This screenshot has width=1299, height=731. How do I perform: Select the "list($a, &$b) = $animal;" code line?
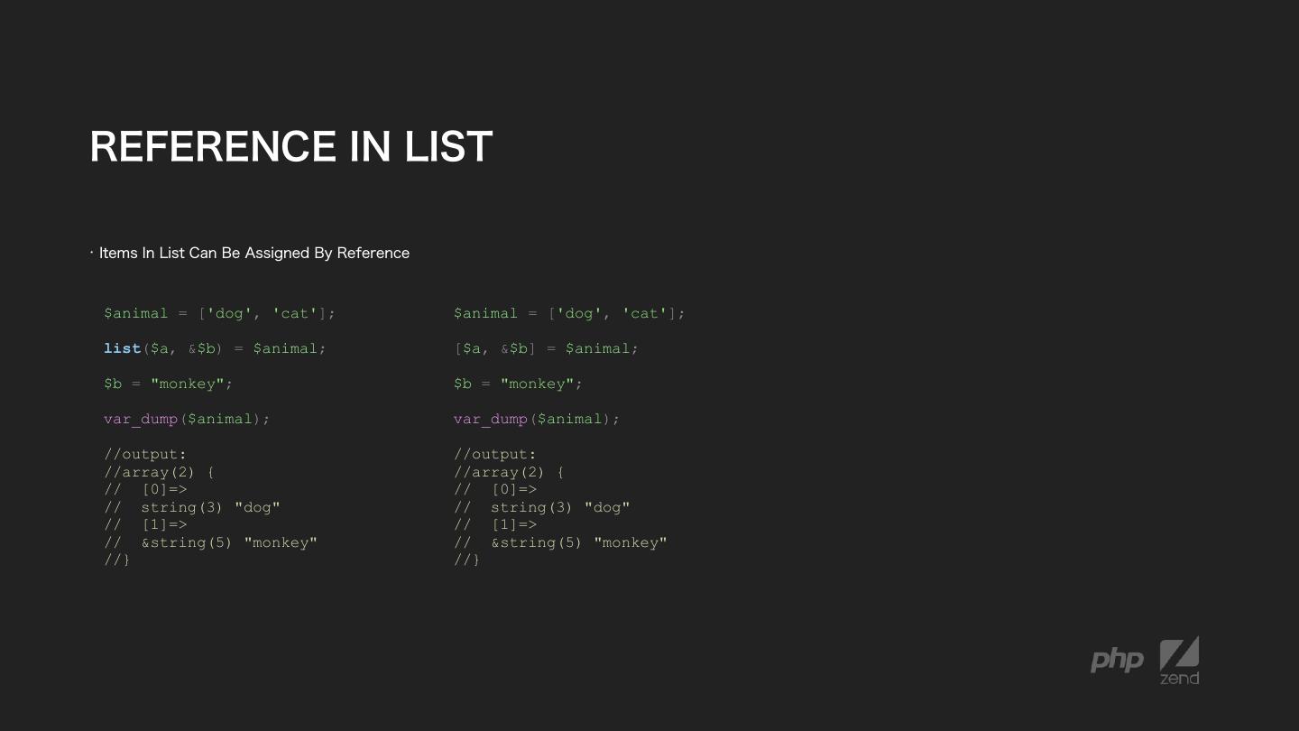pos(215,348)
